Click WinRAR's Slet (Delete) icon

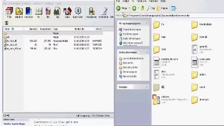coord(48,13)
